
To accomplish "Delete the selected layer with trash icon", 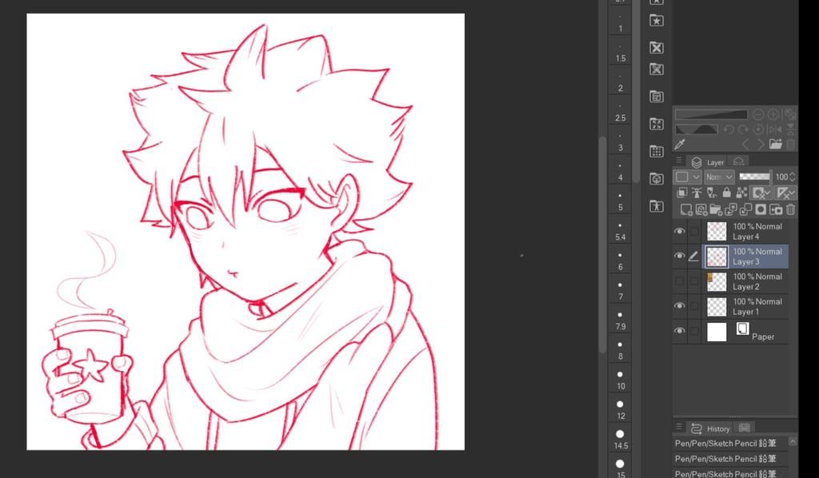I will [x=791, y=209].
